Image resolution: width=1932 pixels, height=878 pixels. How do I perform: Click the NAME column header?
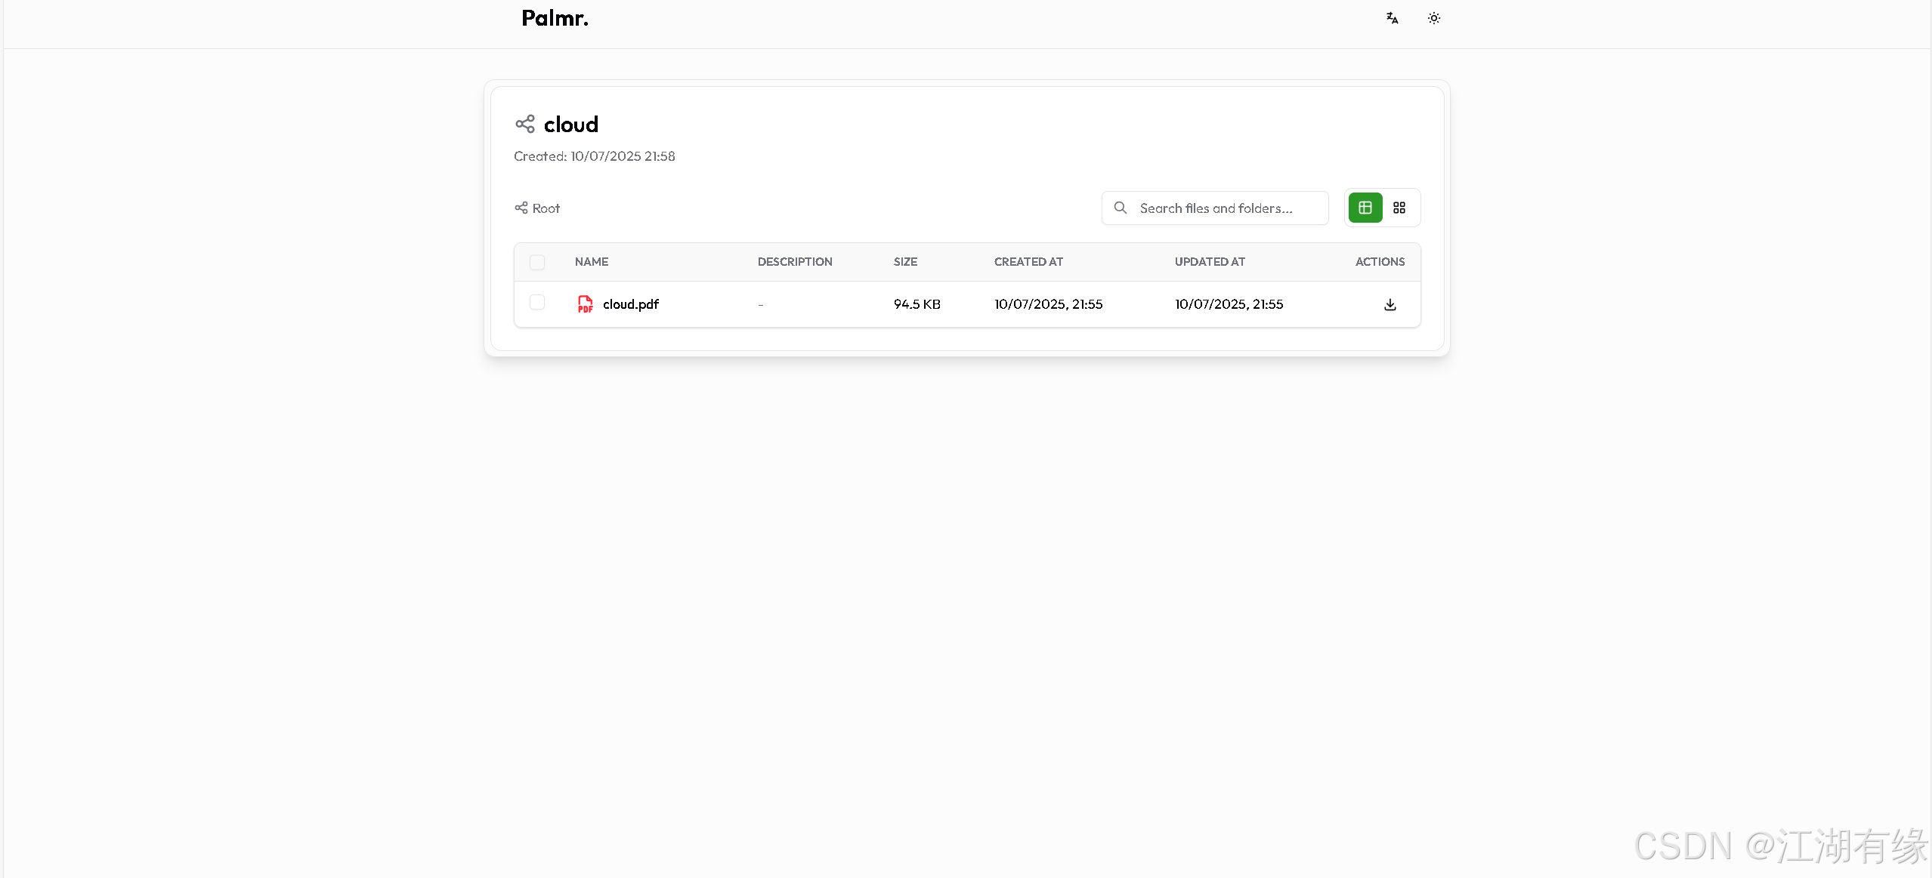[x=591, y=262]
